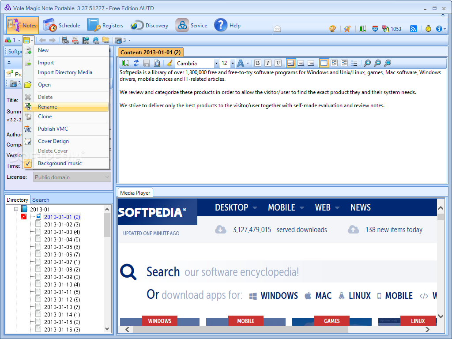
Task: Set align center
Action: tap(301, 63)
